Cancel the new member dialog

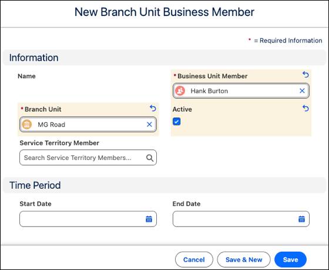coord(194,259)
